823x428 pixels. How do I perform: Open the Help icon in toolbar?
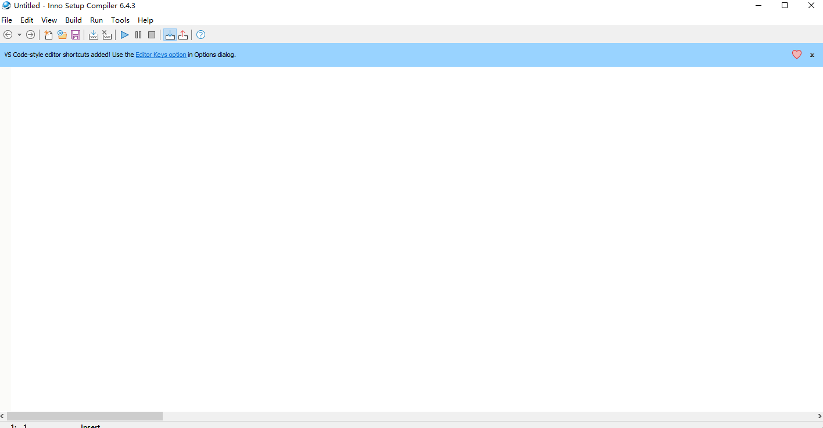[201, 35]
